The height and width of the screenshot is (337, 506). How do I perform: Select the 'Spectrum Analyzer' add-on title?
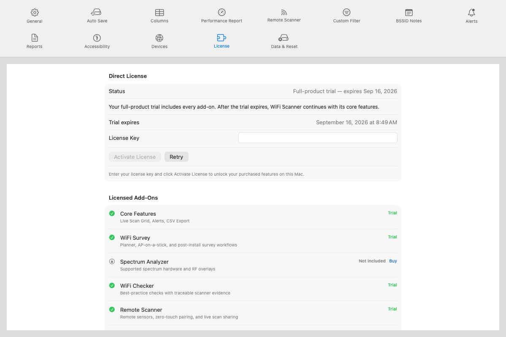(x=144, y=262)
